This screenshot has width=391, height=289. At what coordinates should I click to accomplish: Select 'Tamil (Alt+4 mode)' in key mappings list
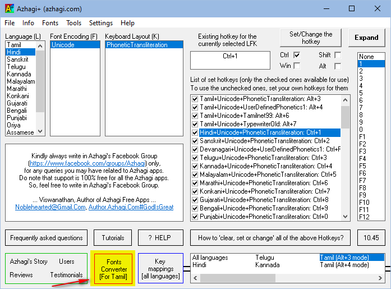tap(344, 265)
